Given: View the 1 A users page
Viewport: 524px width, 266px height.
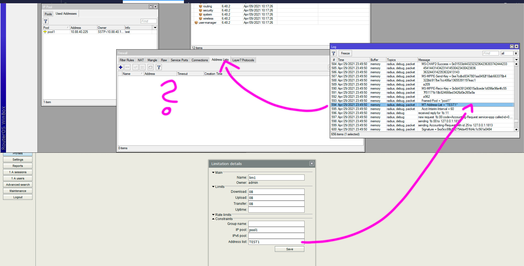Looking at the screenshot, I should [18, 178].
